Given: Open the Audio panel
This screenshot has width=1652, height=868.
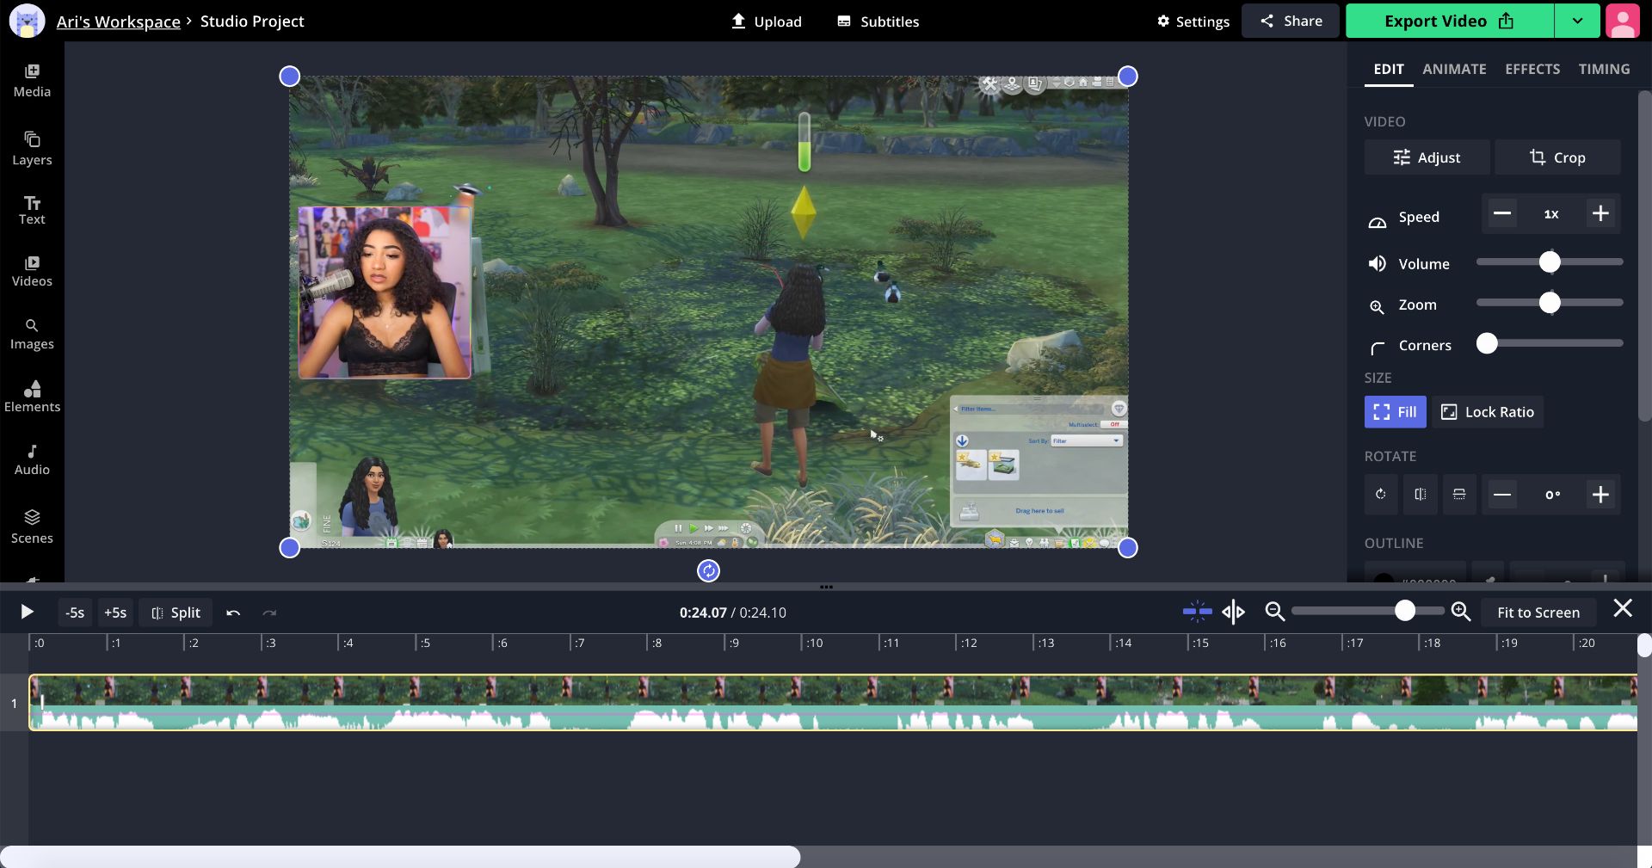Looking at the screenshot, I should tap(32, 459).
